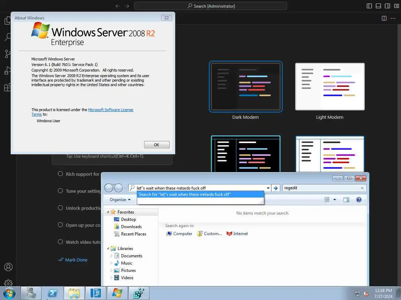
Task: Open the Accounts icon in activity bar
Action: (8, 267)
